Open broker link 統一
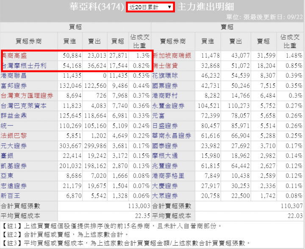 (x=7, y=126)
